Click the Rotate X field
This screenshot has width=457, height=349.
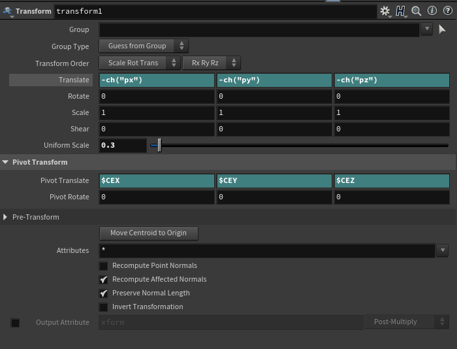(x=157, y=97)
